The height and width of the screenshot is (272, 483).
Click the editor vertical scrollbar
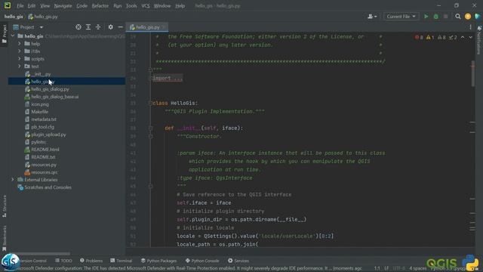tap(473, 74)
